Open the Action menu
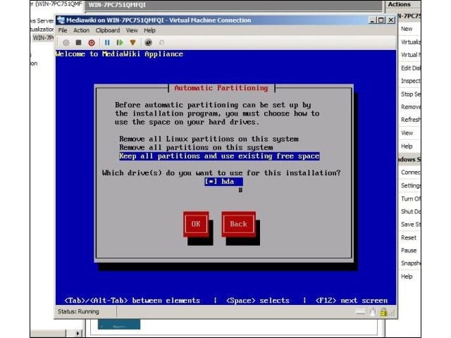Screen dimensions: 451x338 pyautogui.click(x=82, y=30)
